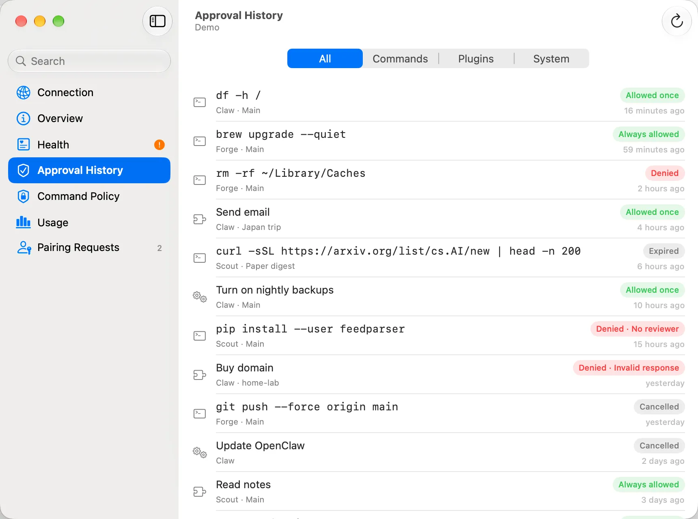Click the magnifier icon in Search
The width and height of the screenshot is (698, 519).
tap(21, 61)
